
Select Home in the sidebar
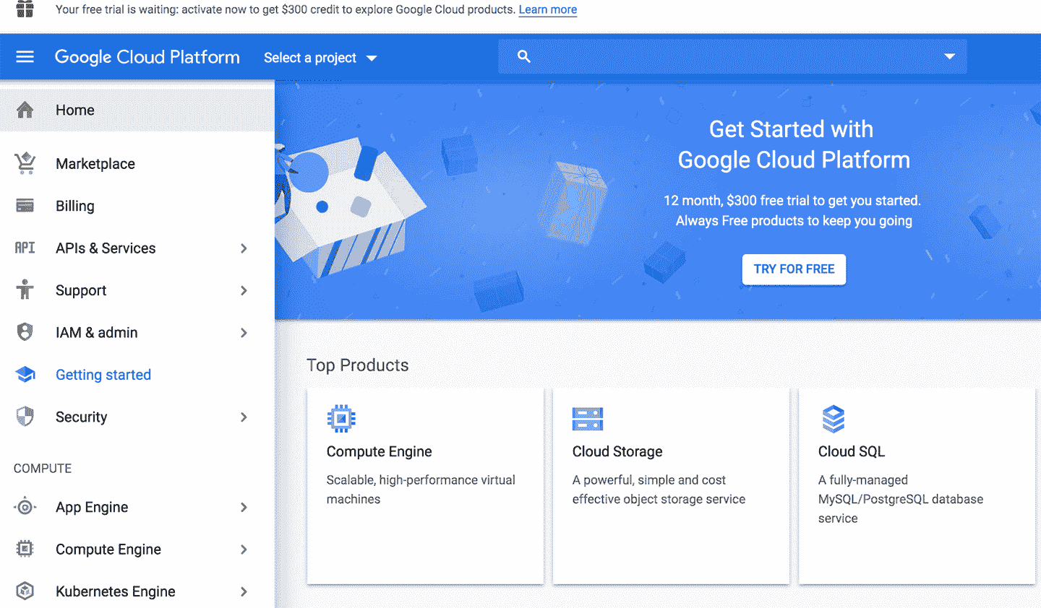pos(75,110)
